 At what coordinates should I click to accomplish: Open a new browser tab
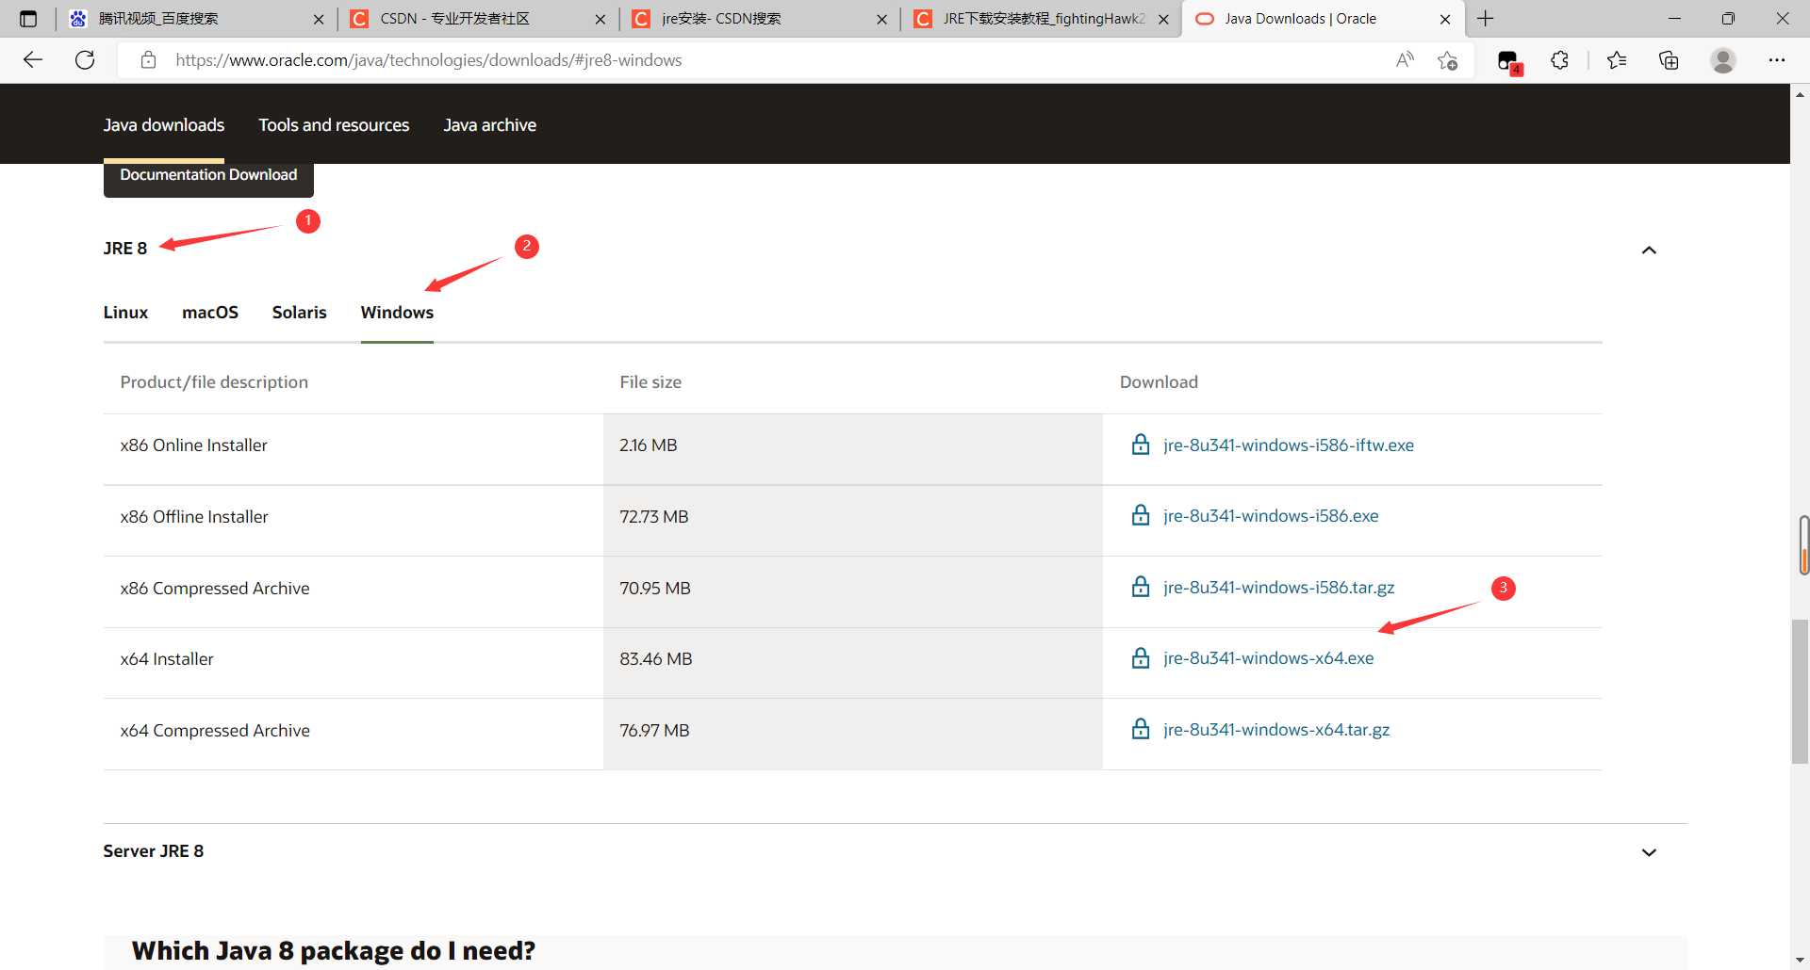click(x=1486, y=19)
